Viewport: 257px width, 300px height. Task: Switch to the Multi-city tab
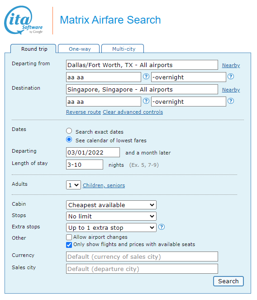click(123, 48)
